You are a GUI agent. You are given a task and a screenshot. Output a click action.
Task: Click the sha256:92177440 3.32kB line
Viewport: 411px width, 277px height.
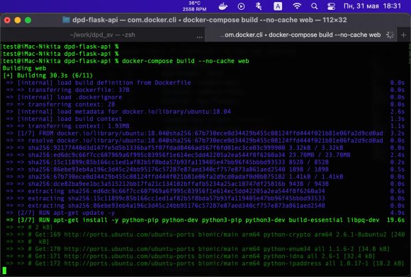pos(174,148)
